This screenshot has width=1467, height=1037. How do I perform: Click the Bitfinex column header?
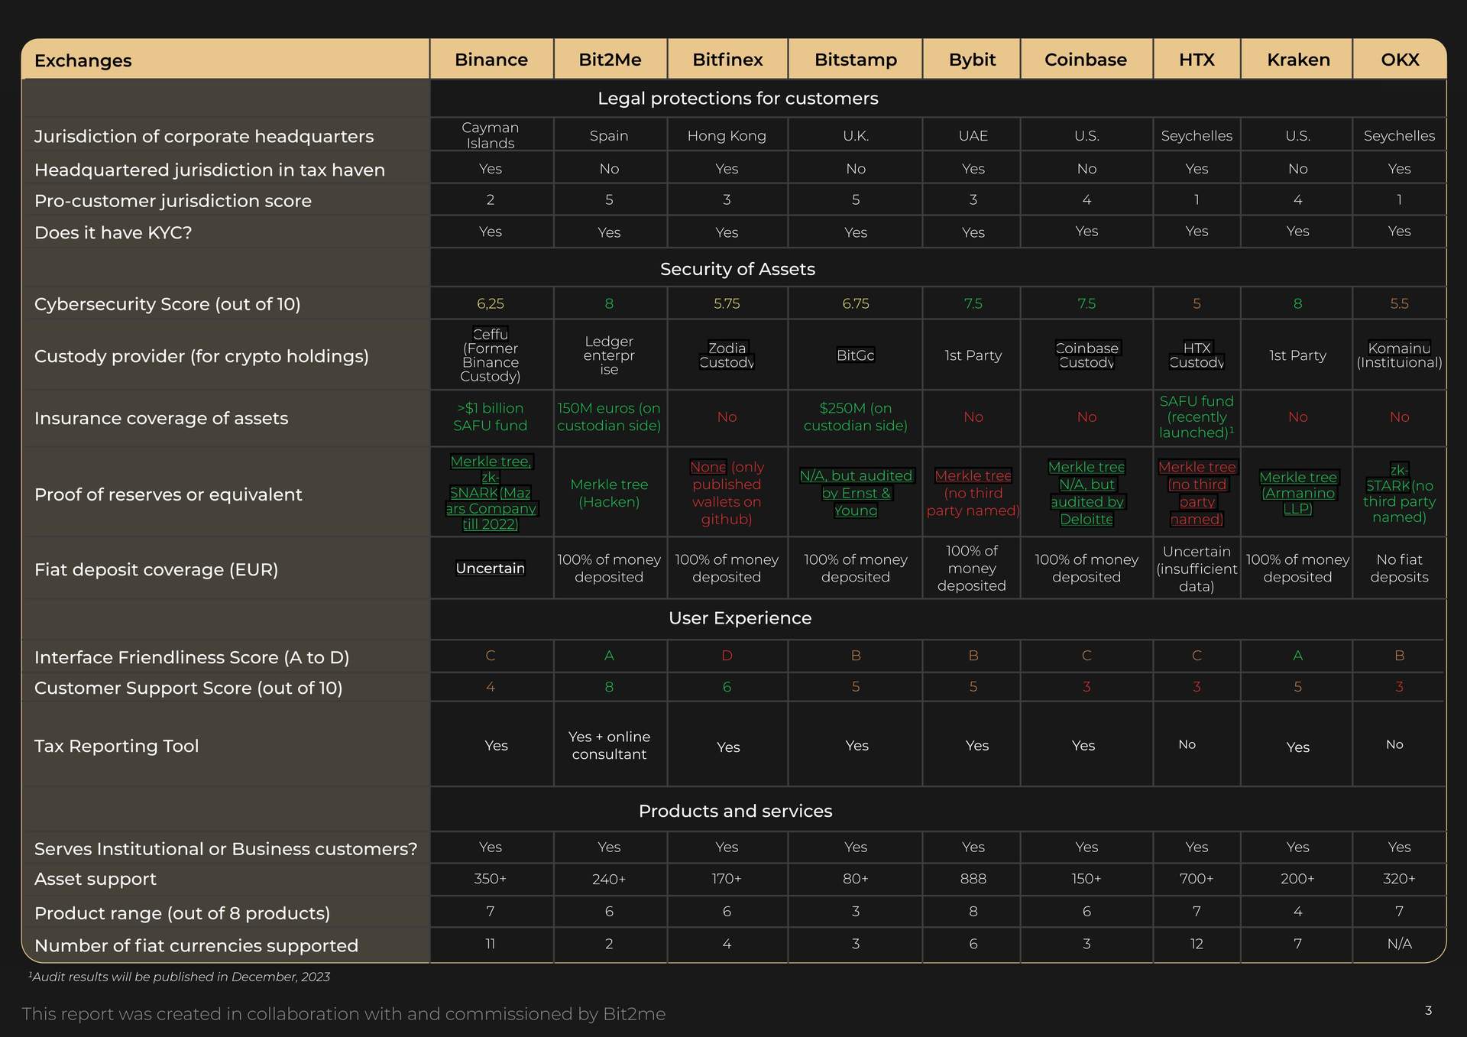(727, 60)
